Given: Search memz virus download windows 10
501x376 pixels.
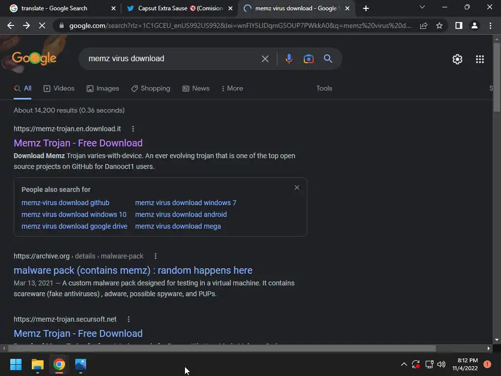Looking at the screenshot, I should click(74, 214).
